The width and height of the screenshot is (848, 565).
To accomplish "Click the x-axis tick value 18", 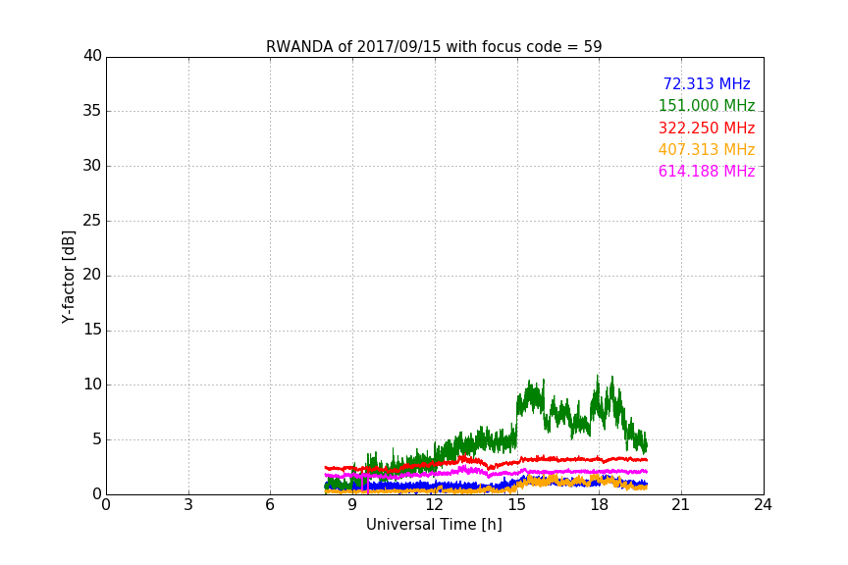I will 599,505.
